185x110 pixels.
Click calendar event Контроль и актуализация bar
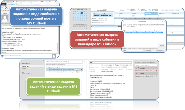[x=149, y=18]
